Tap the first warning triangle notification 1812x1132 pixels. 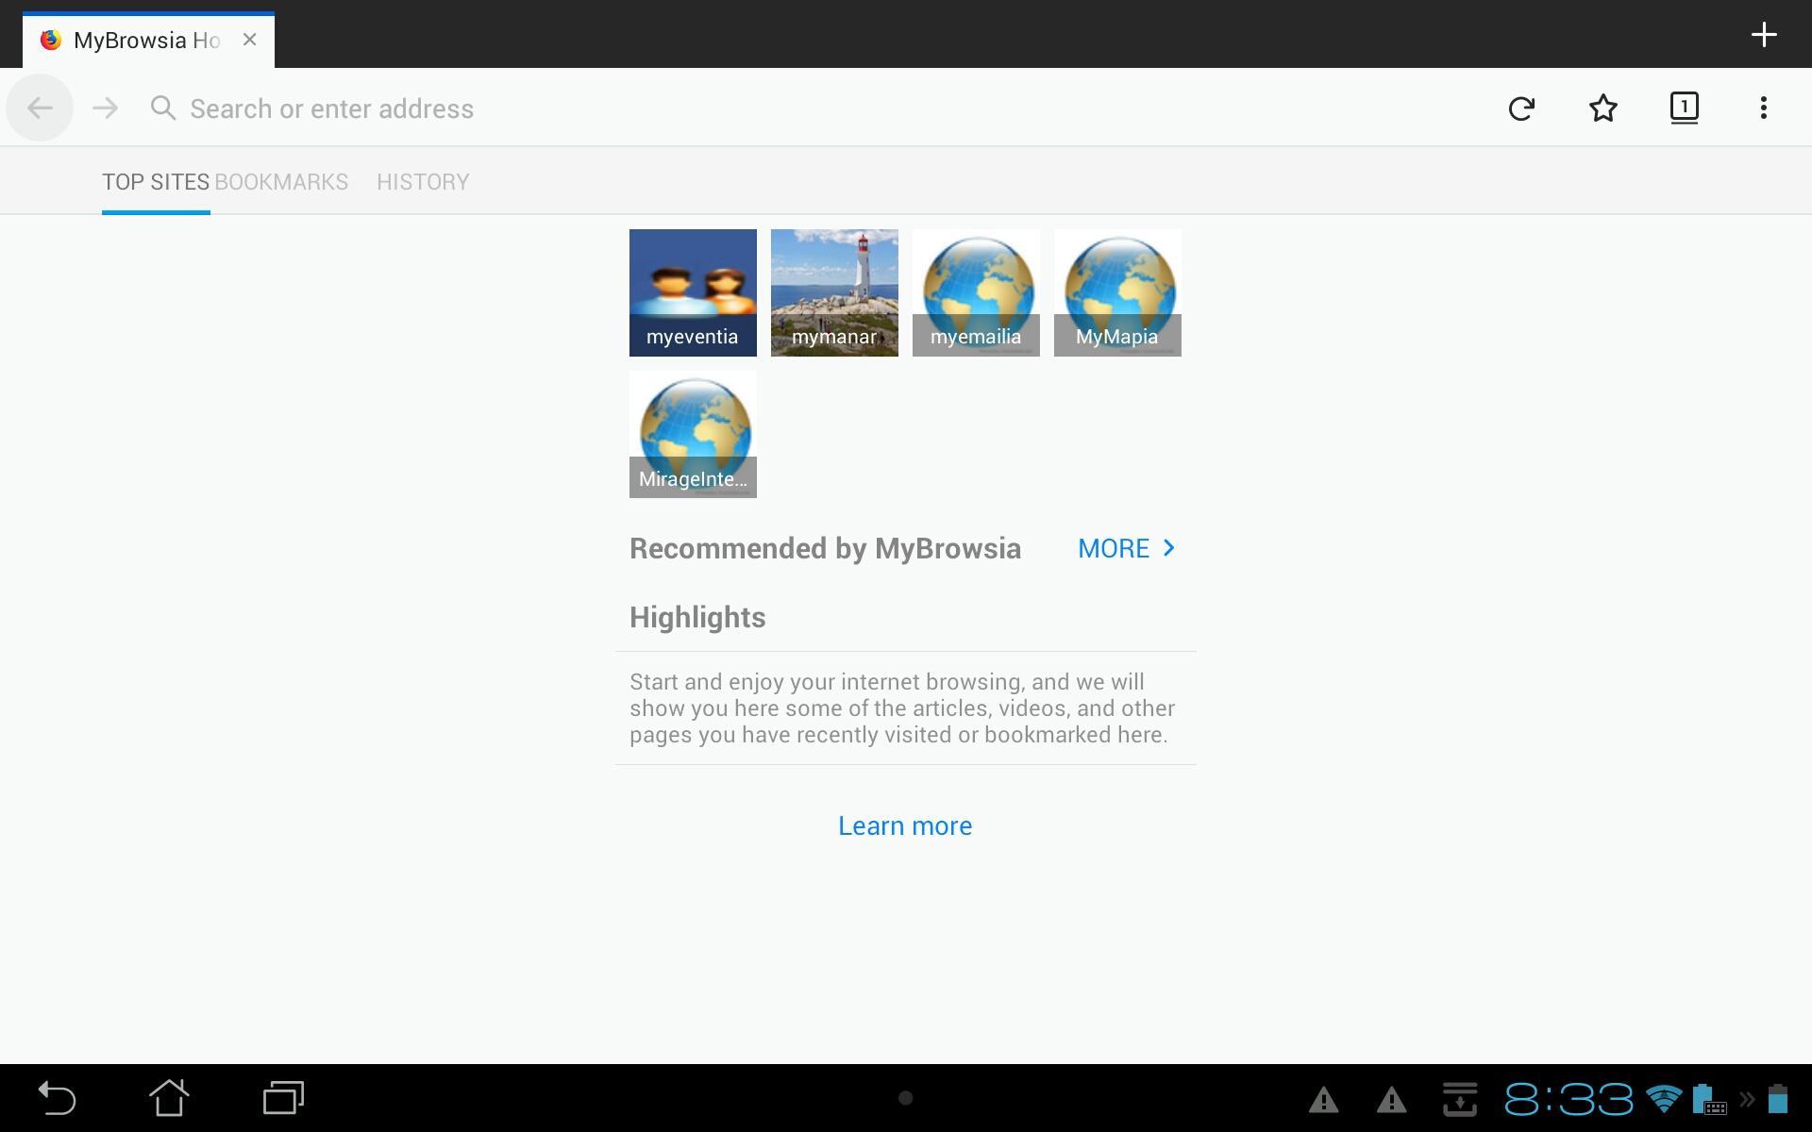1323,1099
